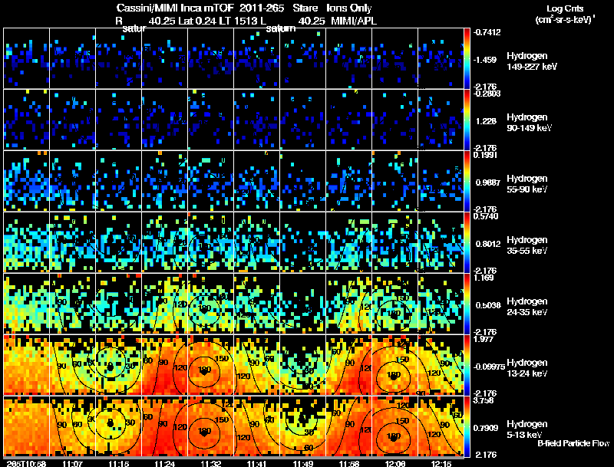Open the 11:49 panel in 5-13 keV row
Image resolution: width=614 pixels, height=467 pixels.
point(302,426)
